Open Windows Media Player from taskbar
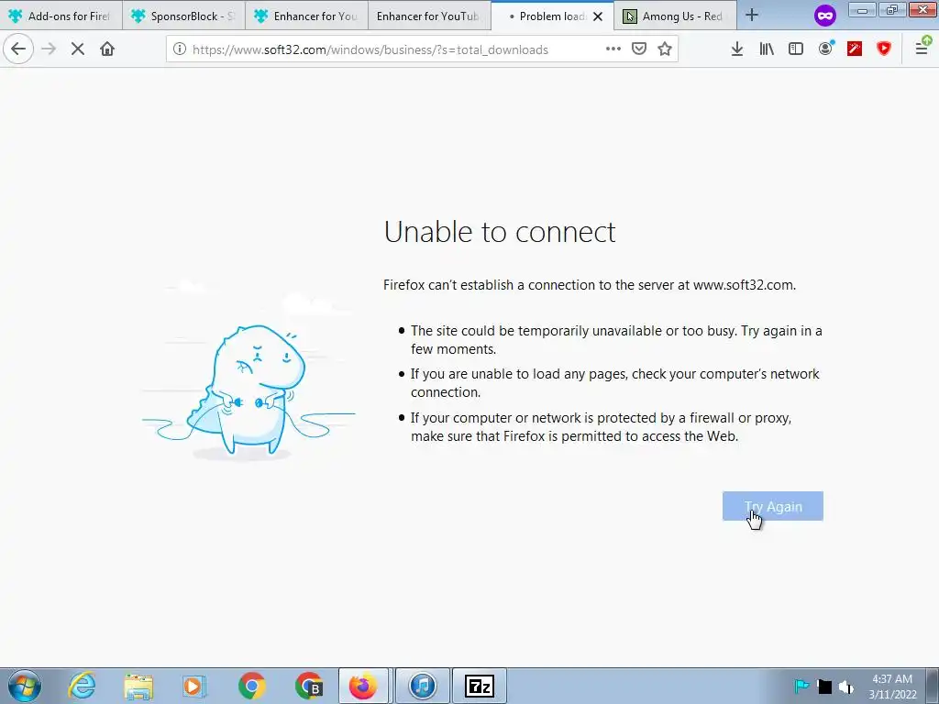 click(x=194, y=686)
